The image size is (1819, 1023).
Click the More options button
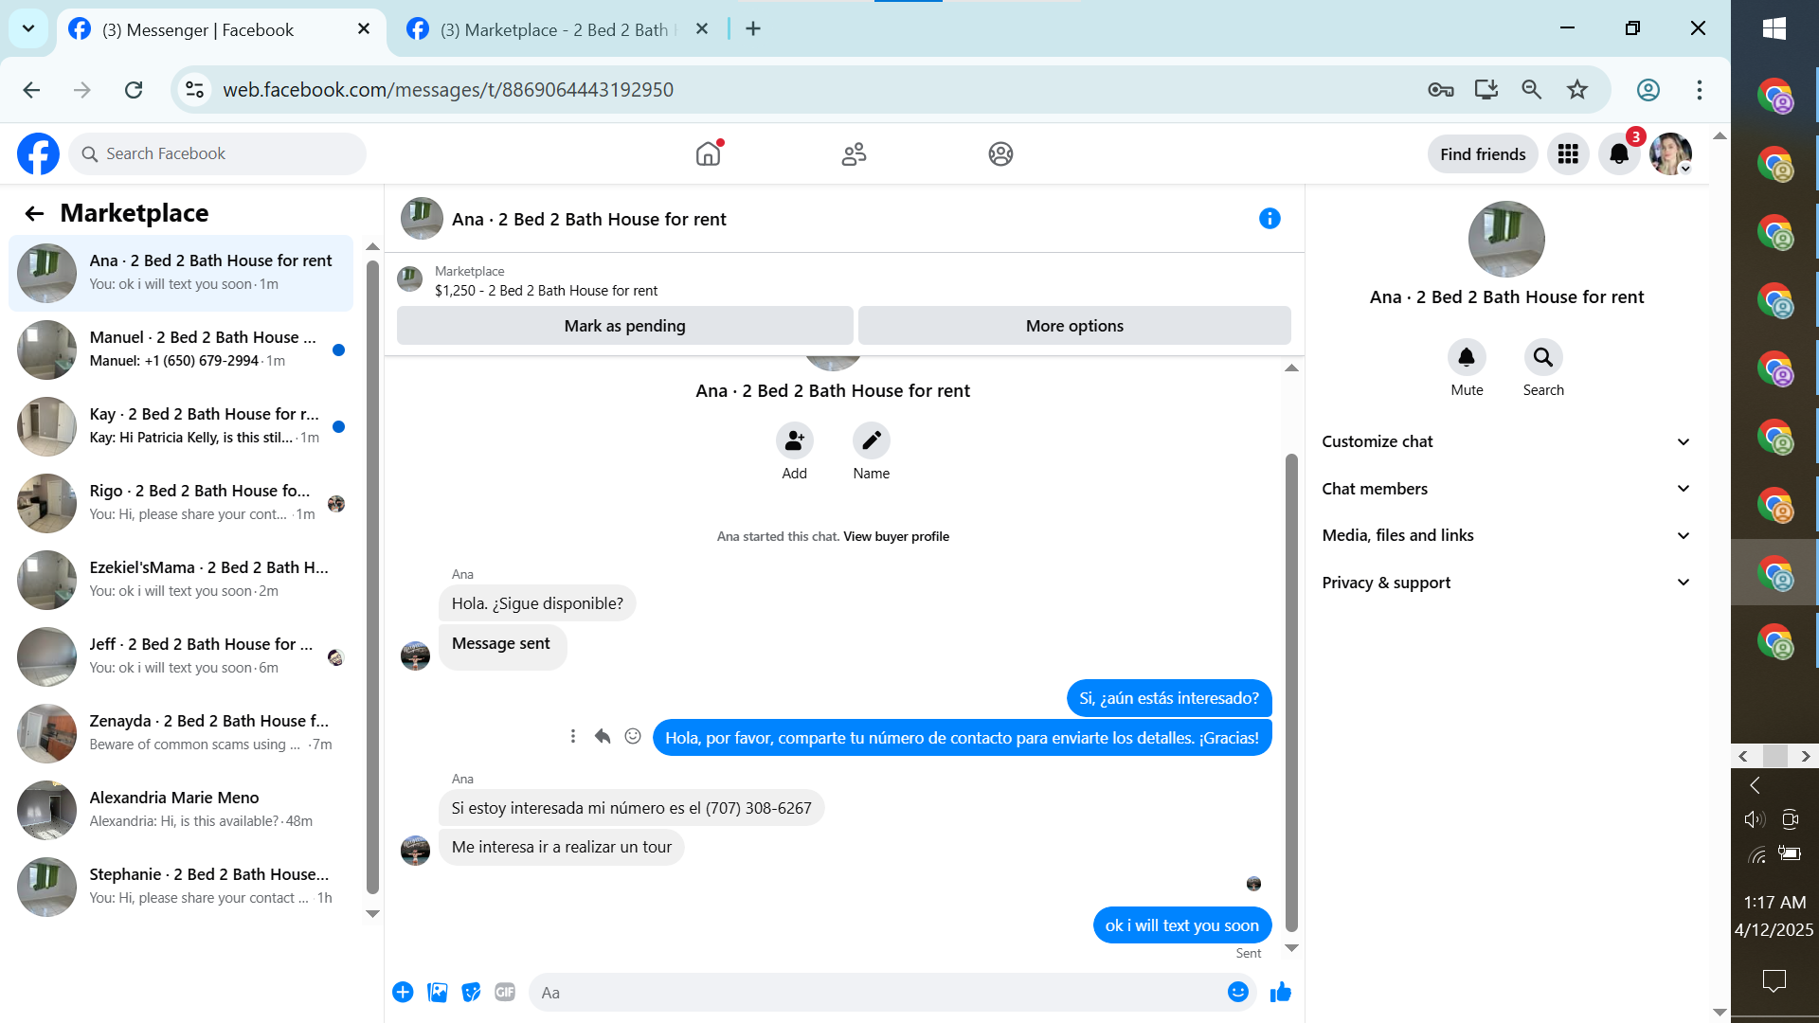(1074, 326)
